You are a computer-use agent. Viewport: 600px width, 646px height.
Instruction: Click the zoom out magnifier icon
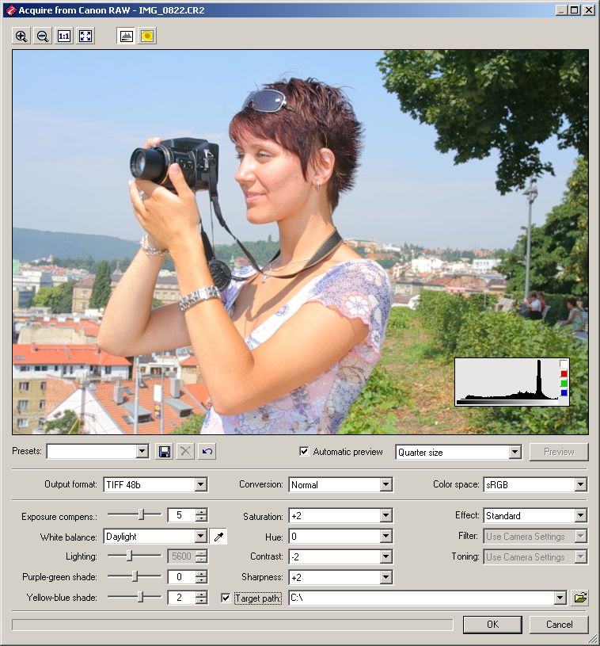[43, 36]
